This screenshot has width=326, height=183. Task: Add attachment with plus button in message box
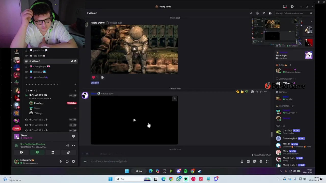click(85, 161)
